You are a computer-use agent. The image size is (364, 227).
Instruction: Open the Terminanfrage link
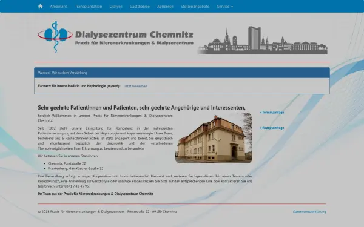tap(272, 113)
